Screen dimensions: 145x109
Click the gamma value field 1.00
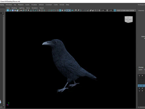pyautogui.click(x=111, y=10)
